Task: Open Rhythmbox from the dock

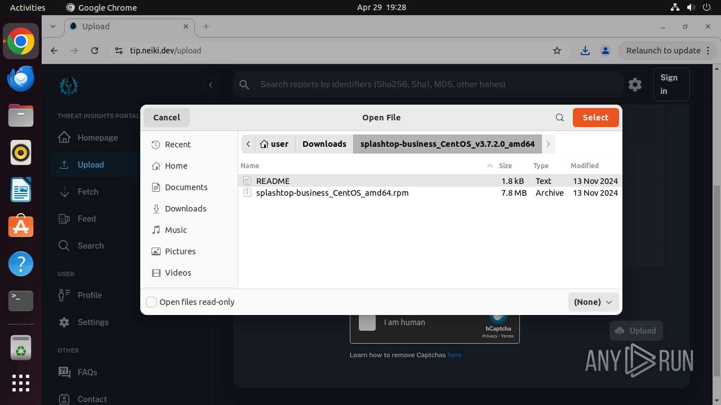Action: (x=21, y=153)
